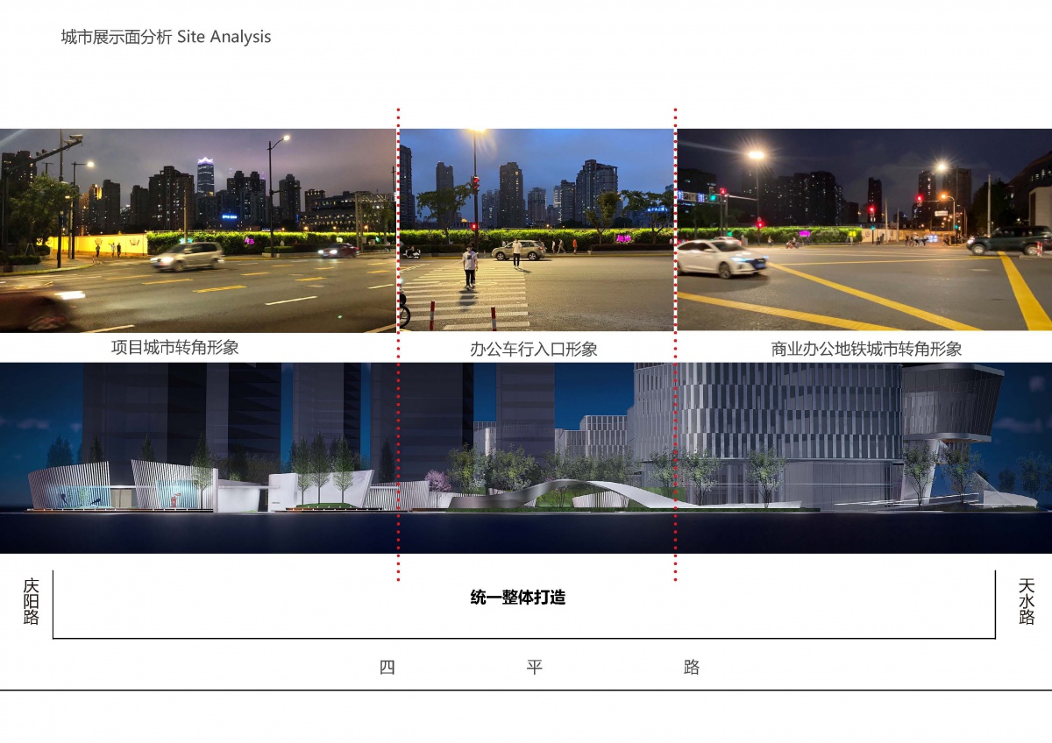Click the character '四' in the road name
Image resolution: width=1052 pixels, height=743 pixels.
[x=387, y=668]
